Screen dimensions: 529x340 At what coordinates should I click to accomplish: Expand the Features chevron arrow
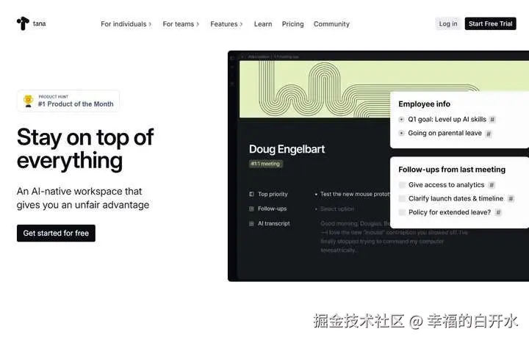click(241, 24)
